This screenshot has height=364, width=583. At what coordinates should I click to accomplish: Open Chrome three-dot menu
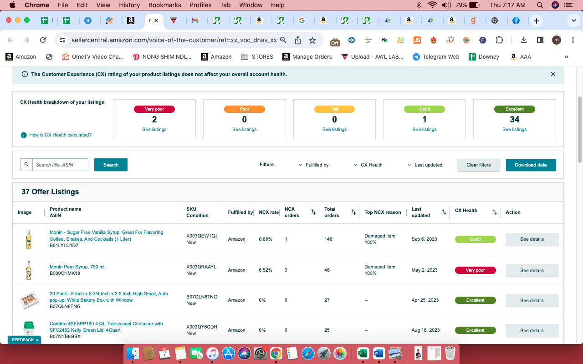tap(572, 40)
